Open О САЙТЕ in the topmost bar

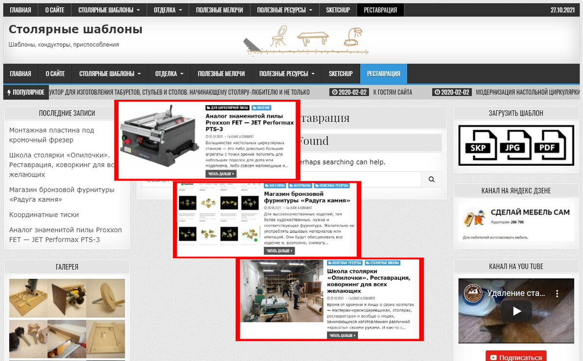coord(54,10)
